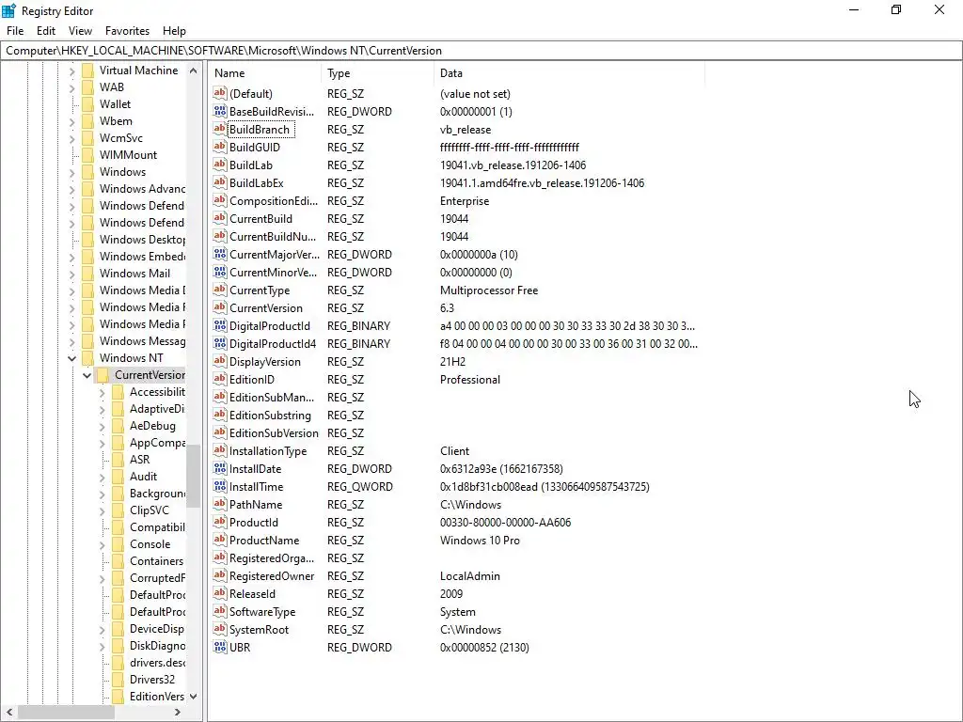
Task: Click the DWORD icon next to InstallDate
Action: point(219,468)
